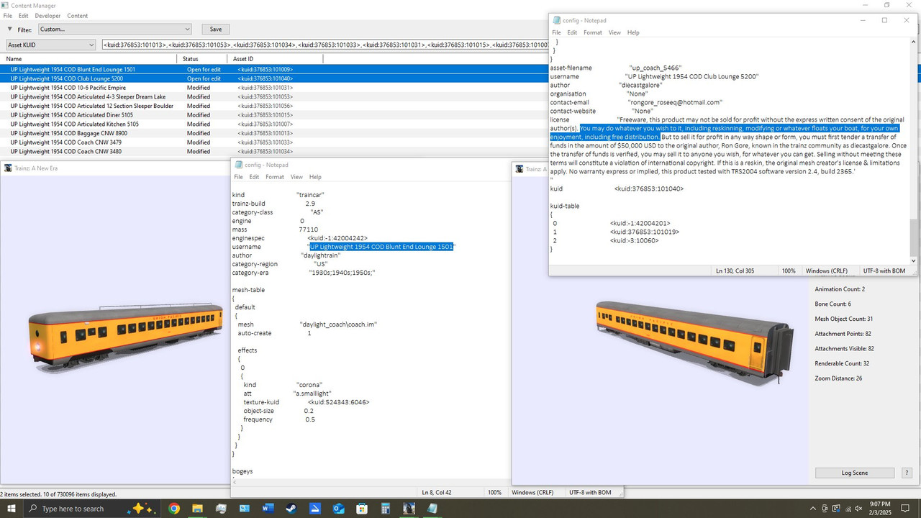Click the Log Scene button
The height and width of the screenshot is (518, 921).
pyautogui.click(x=855, y=473)
